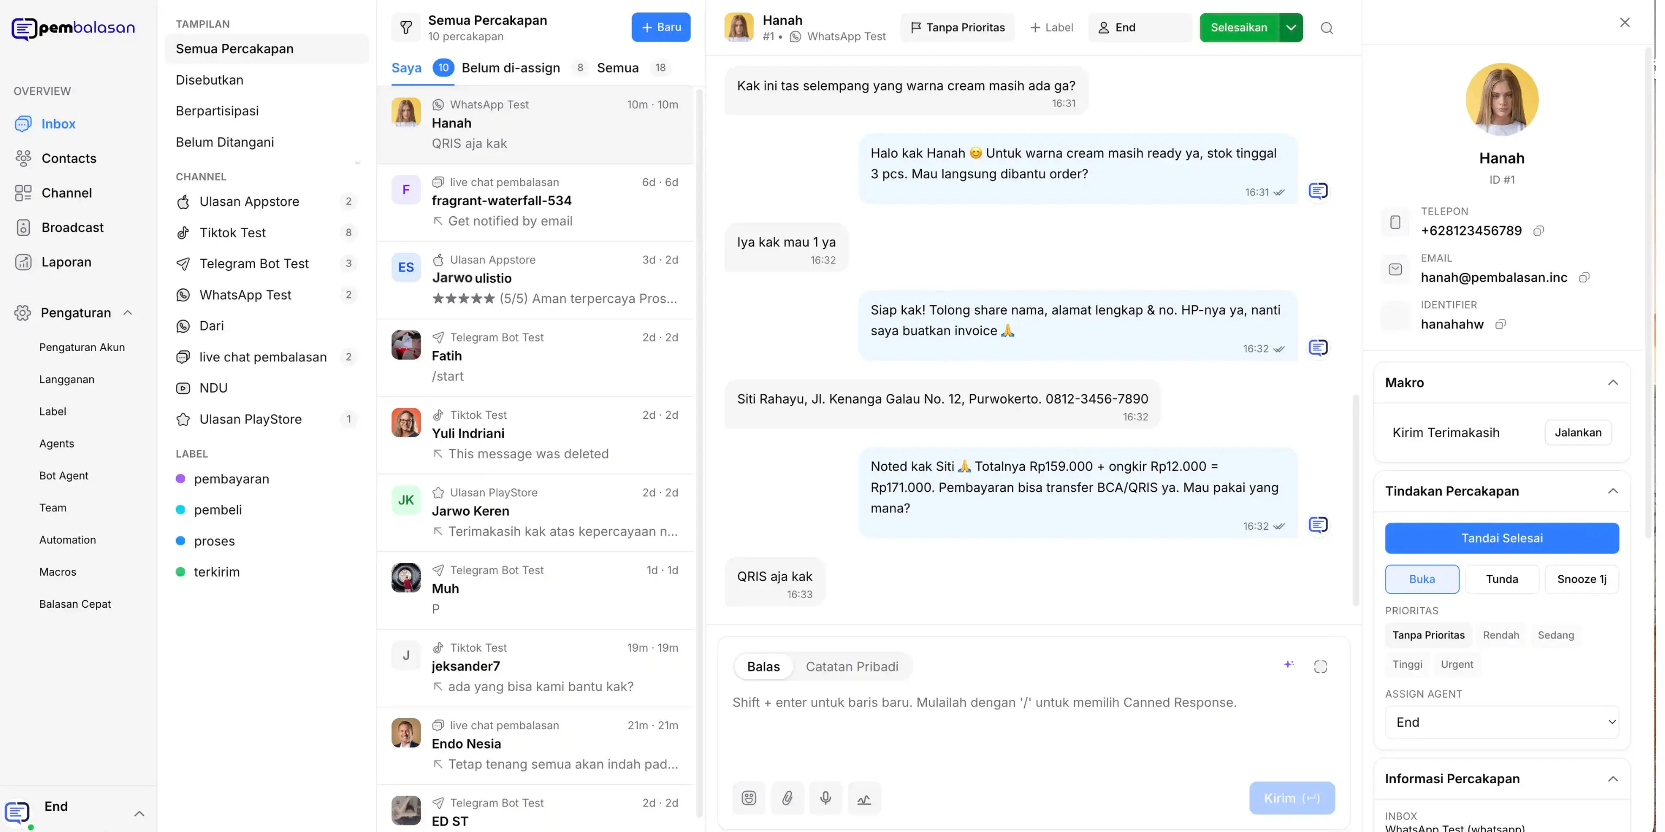Open the End assignee selector in header
The width and height of the screenshot is (1665, 832).
coord(1140,28)
